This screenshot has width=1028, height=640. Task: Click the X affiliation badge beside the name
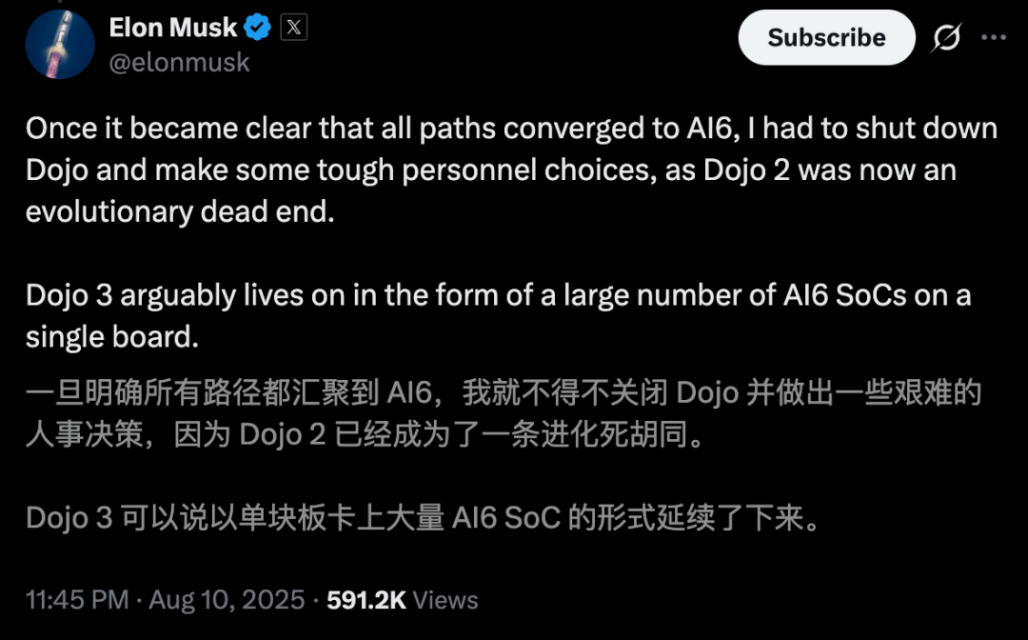click(293, 29)
